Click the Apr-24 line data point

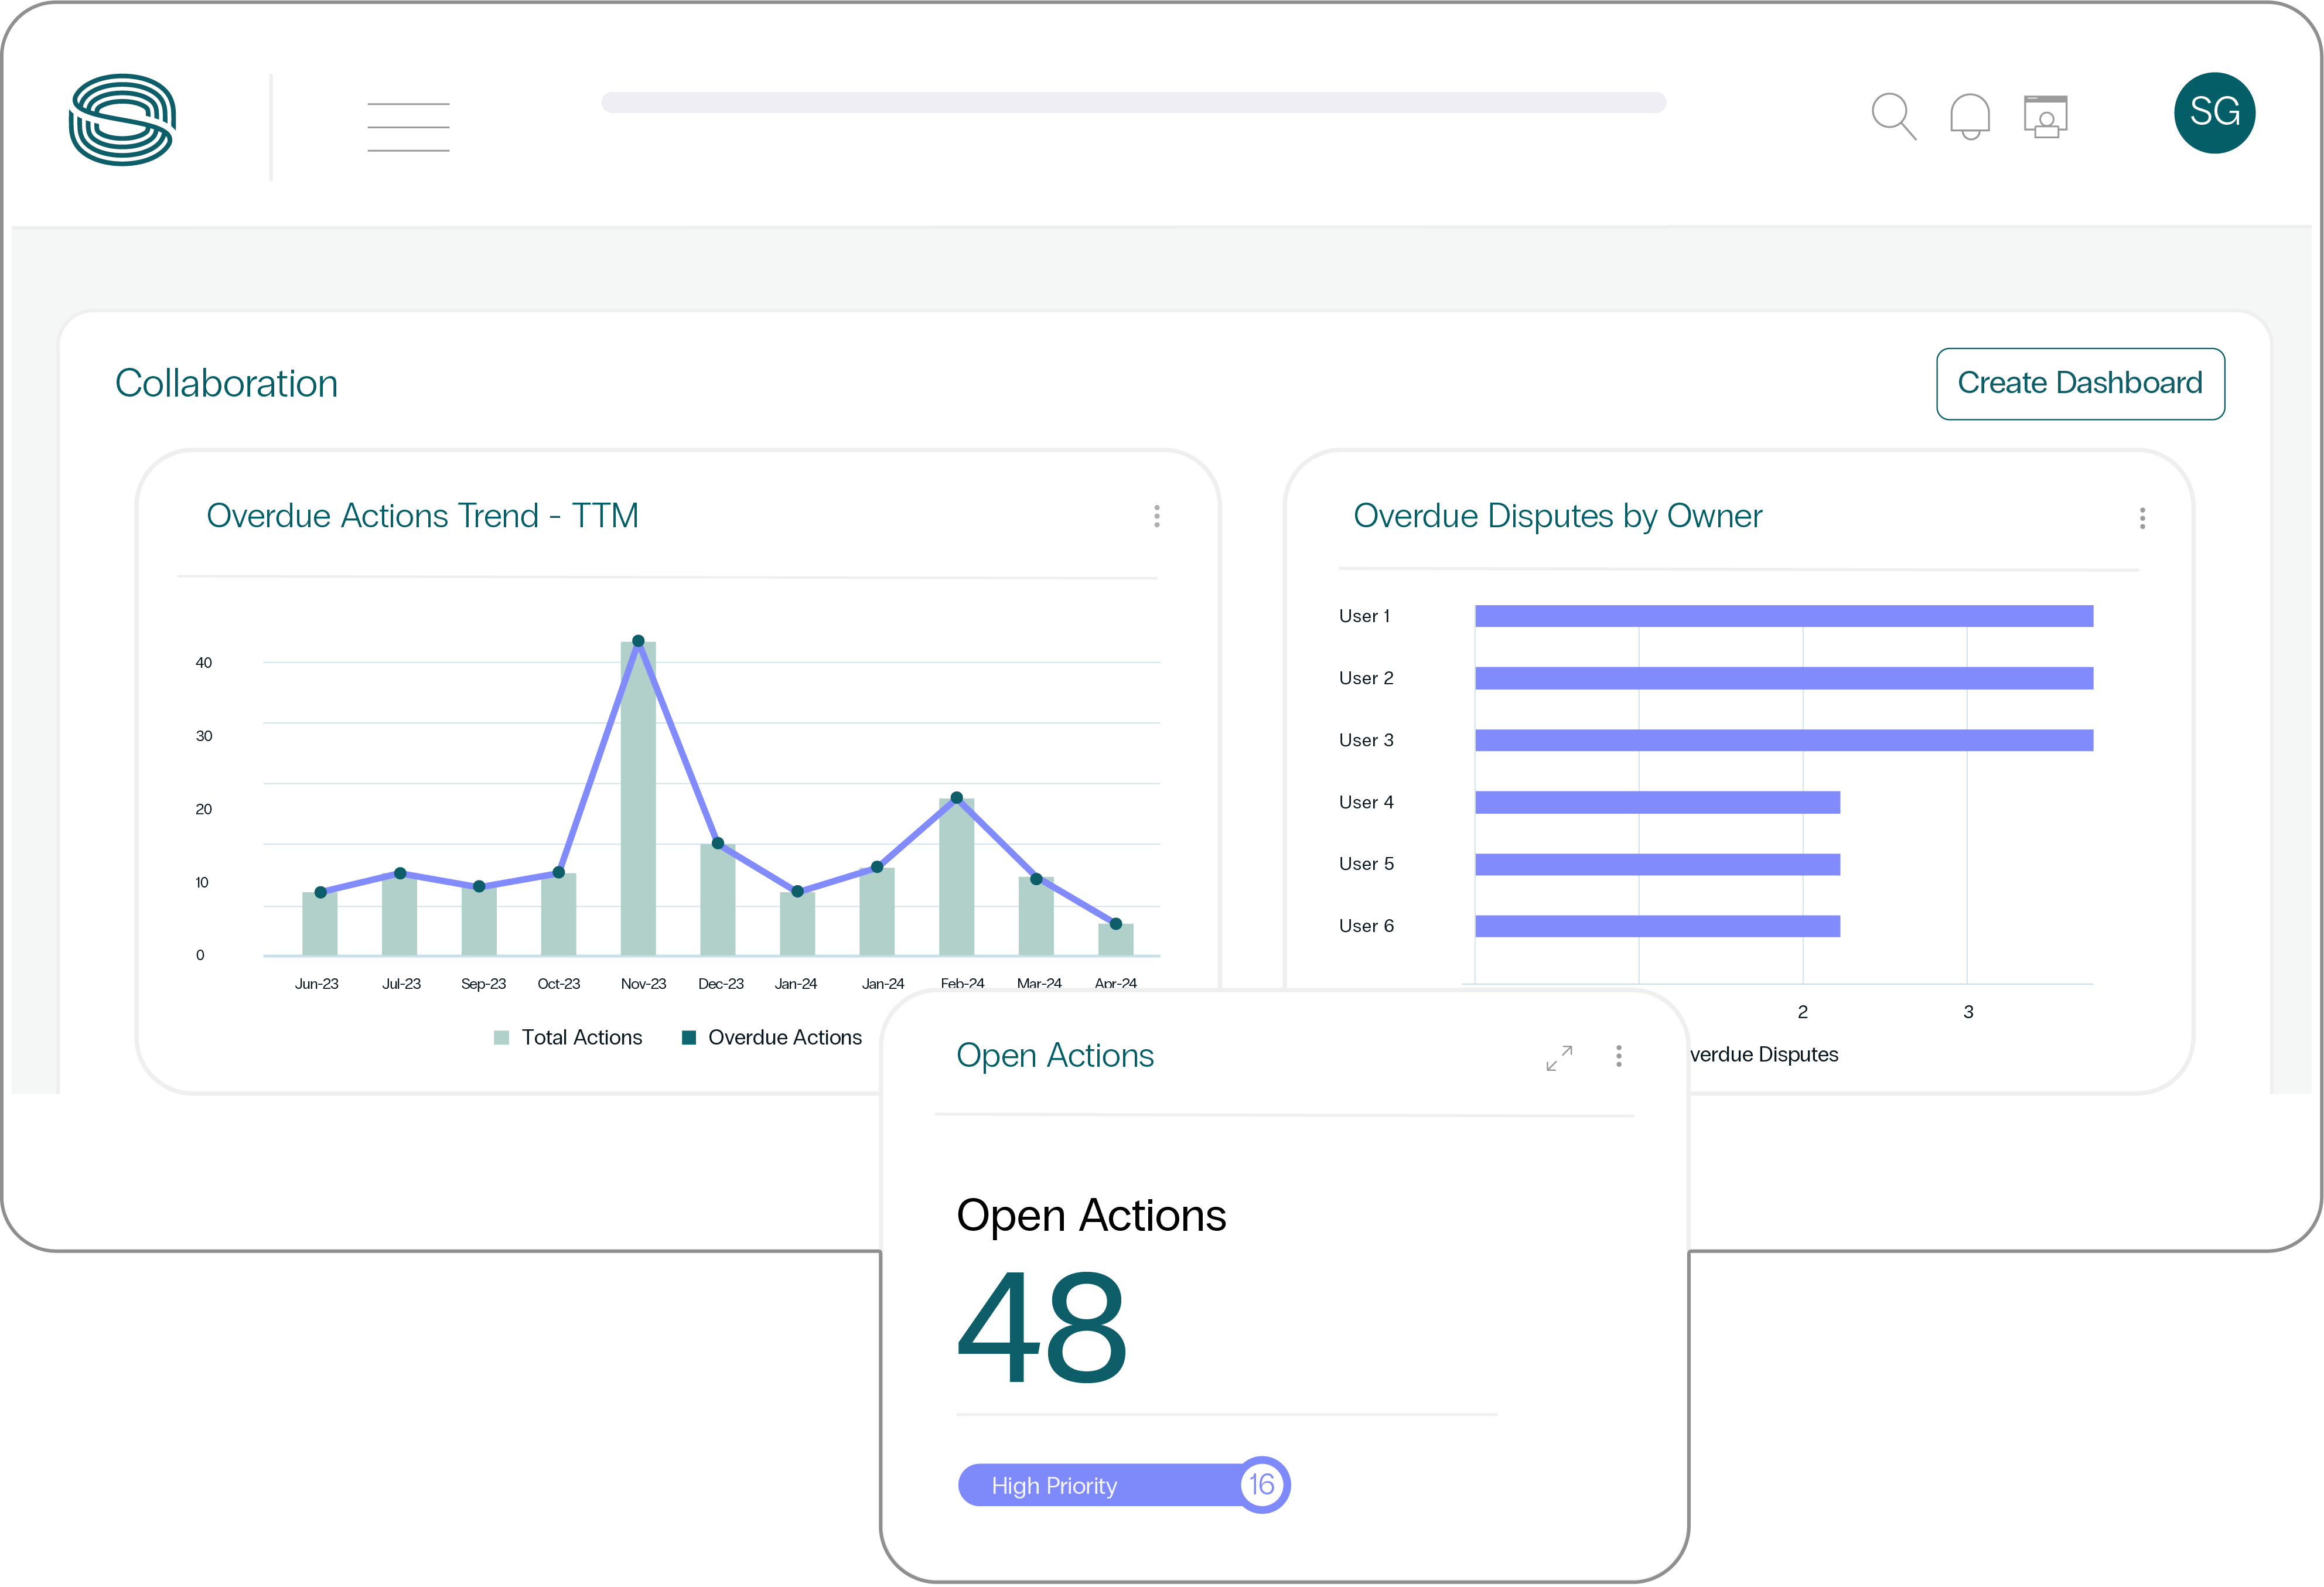click(1115, 924)
